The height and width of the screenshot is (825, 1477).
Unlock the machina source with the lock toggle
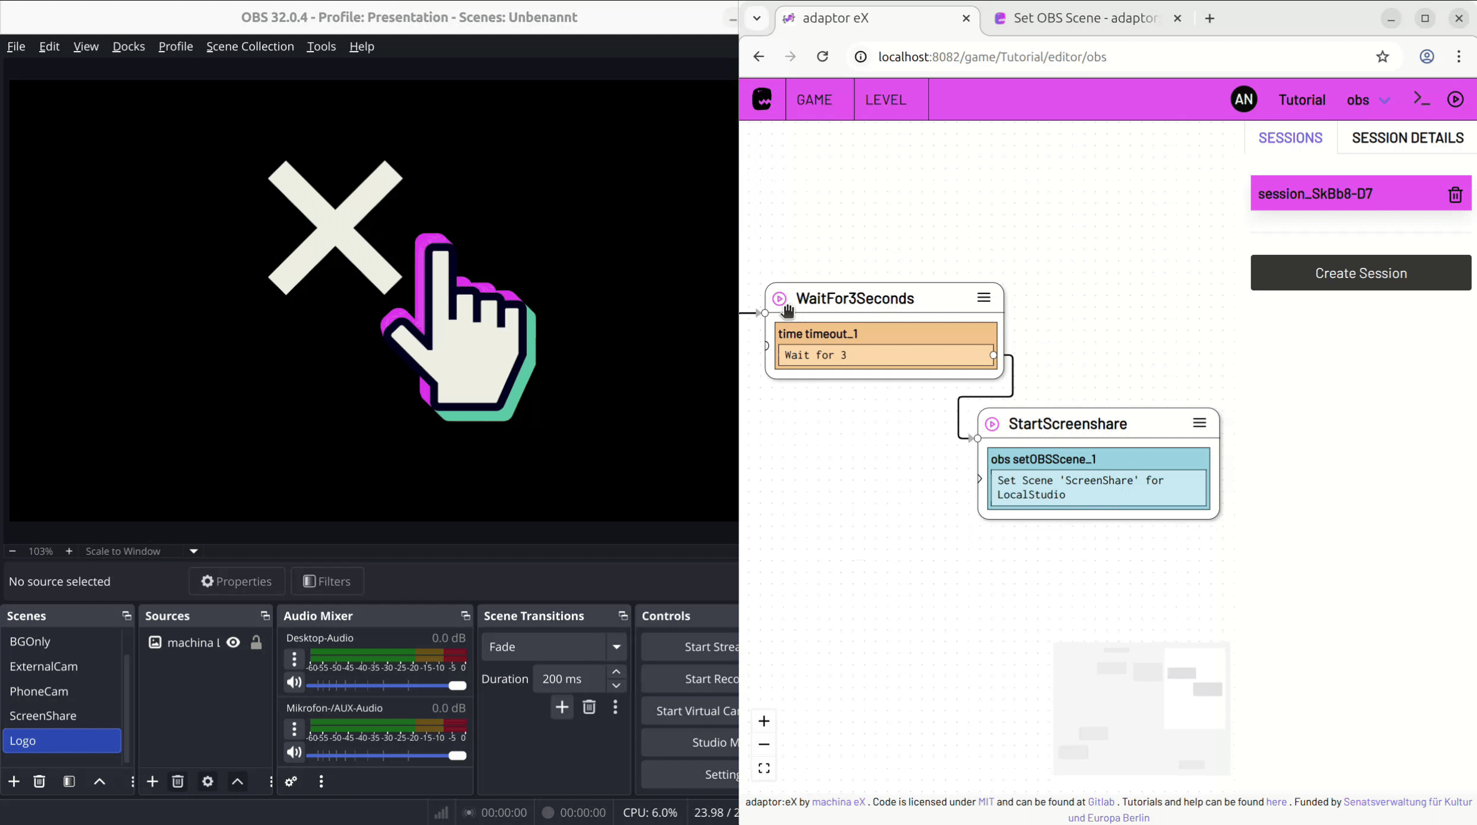coord(255,642)
